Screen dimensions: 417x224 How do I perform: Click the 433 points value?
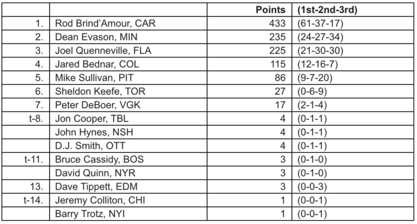(278, 24)
